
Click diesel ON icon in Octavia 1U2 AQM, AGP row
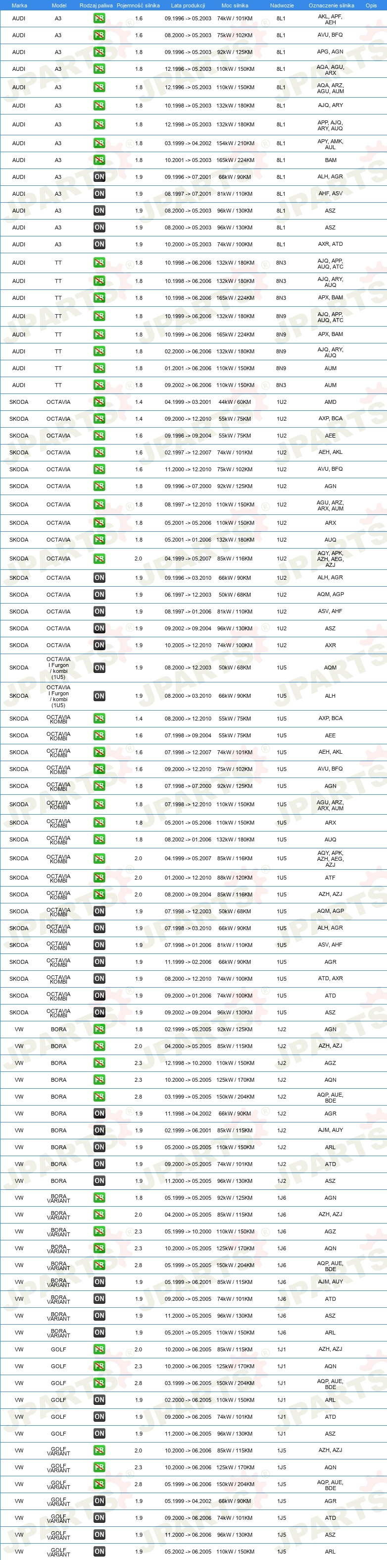tap(99, 595)
